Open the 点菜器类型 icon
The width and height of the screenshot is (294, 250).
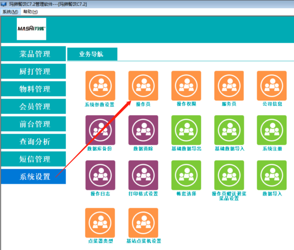[100, 223]
